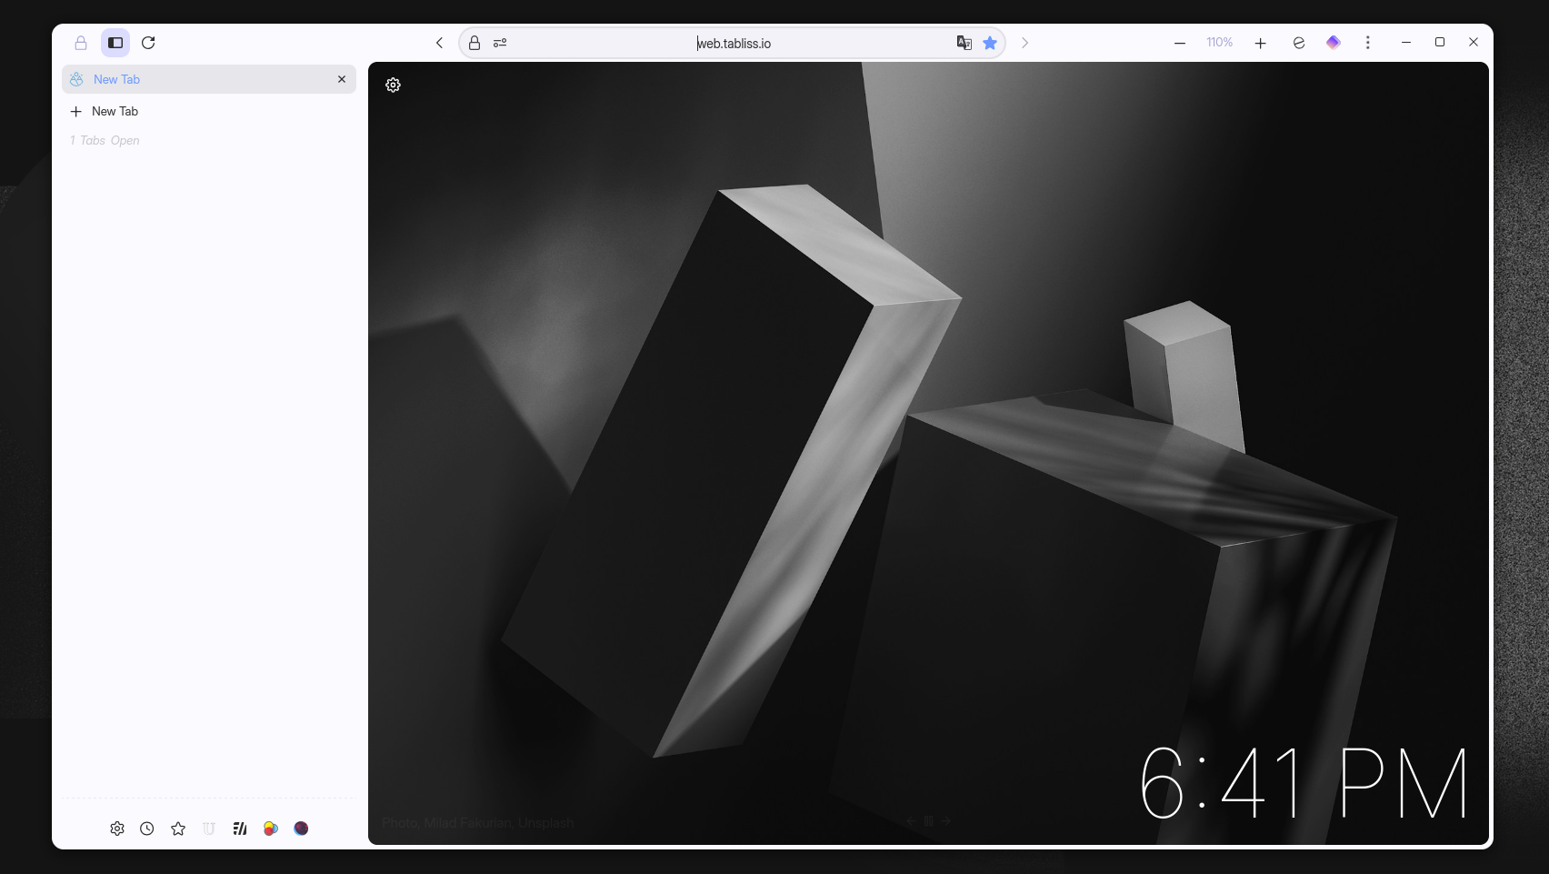
Task: View site security info via padlock
Action: 475,43
